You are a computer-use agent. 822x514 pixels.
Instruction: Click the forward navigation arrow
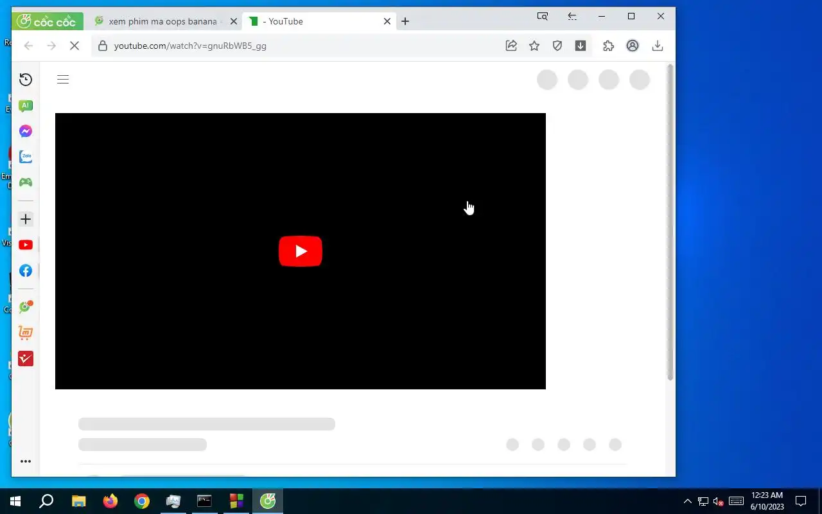51,46
